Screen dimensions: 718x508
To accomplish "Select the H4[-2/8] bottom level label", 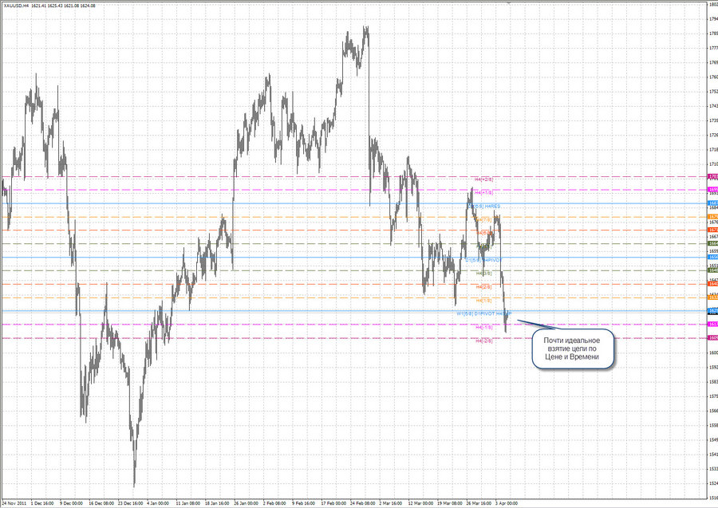I will (484, 341).
